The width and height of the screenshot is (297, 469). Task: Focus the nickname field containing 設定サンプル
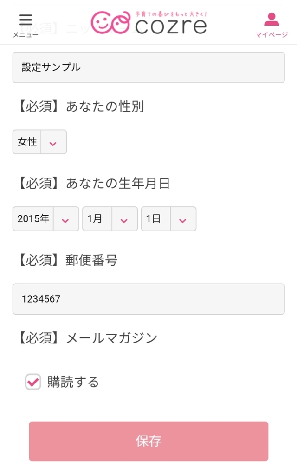[148, 67]
